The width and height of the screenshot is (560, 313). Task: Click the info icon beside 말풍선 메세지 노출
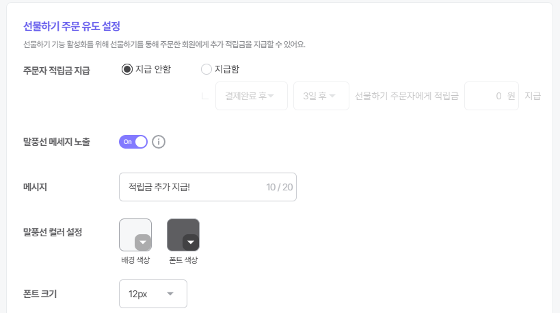(x=159, y=142)
